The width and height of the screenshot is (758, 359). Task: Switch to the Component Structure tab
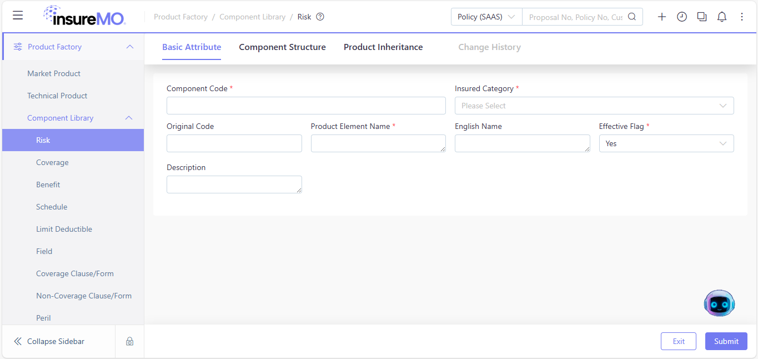point(282,47)
